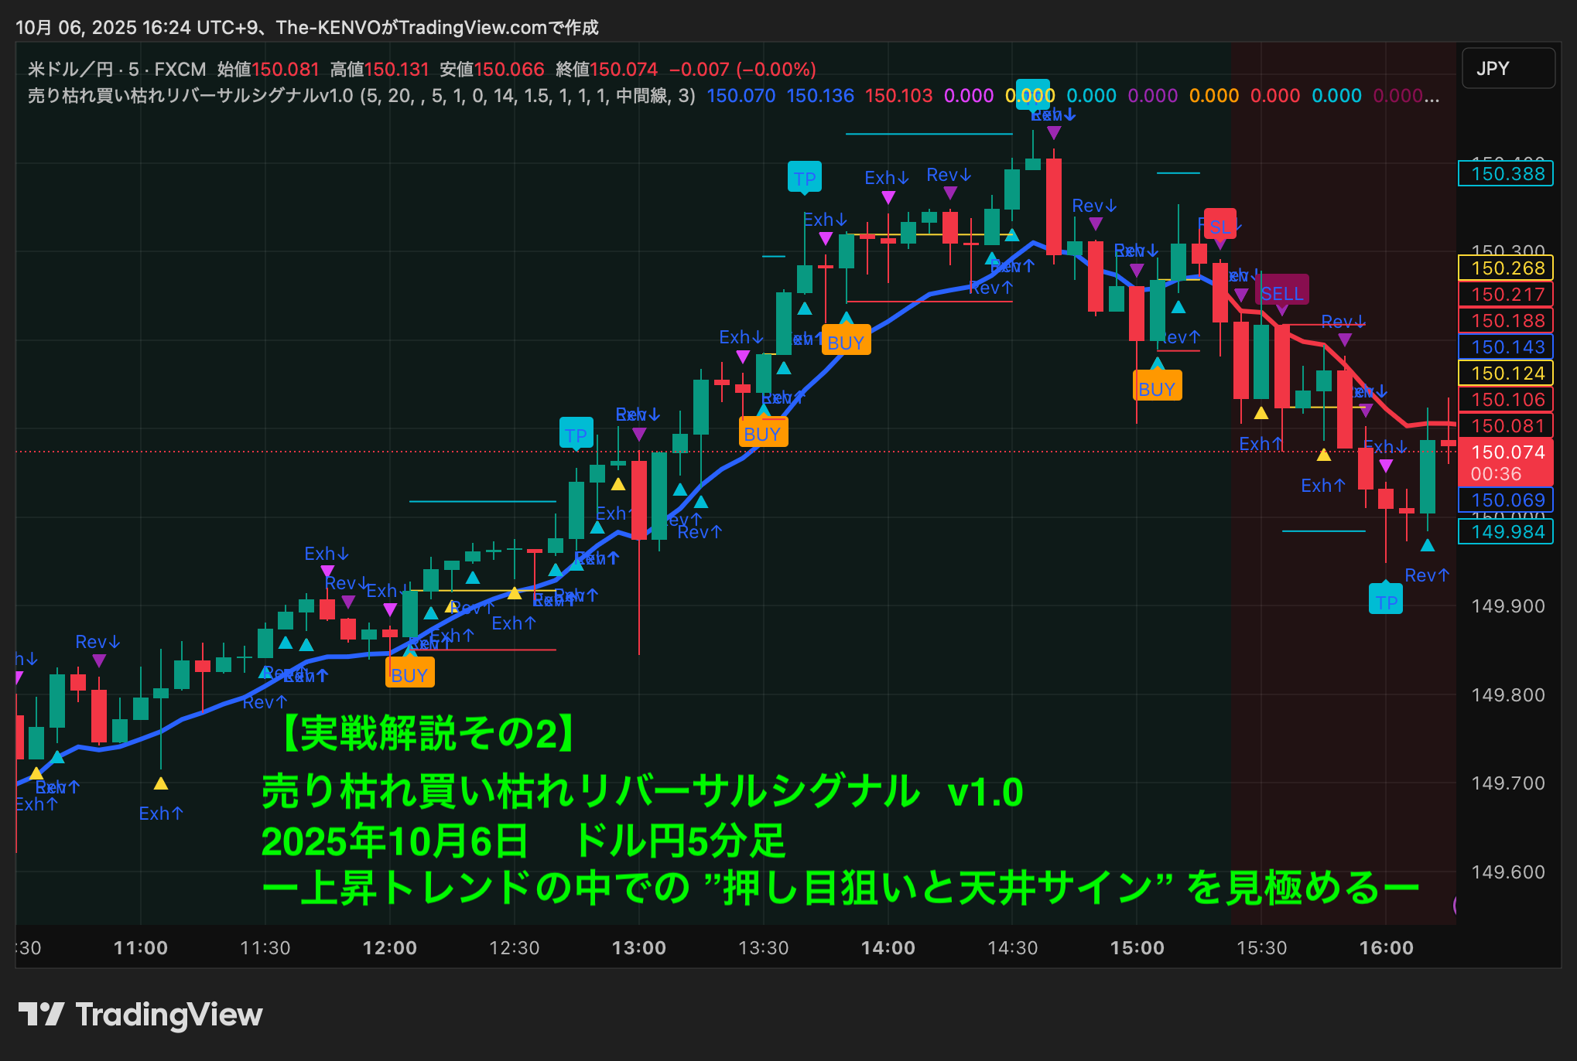Click the 150.388 price axis label
The image size is (1577, 1061).
1507,174
